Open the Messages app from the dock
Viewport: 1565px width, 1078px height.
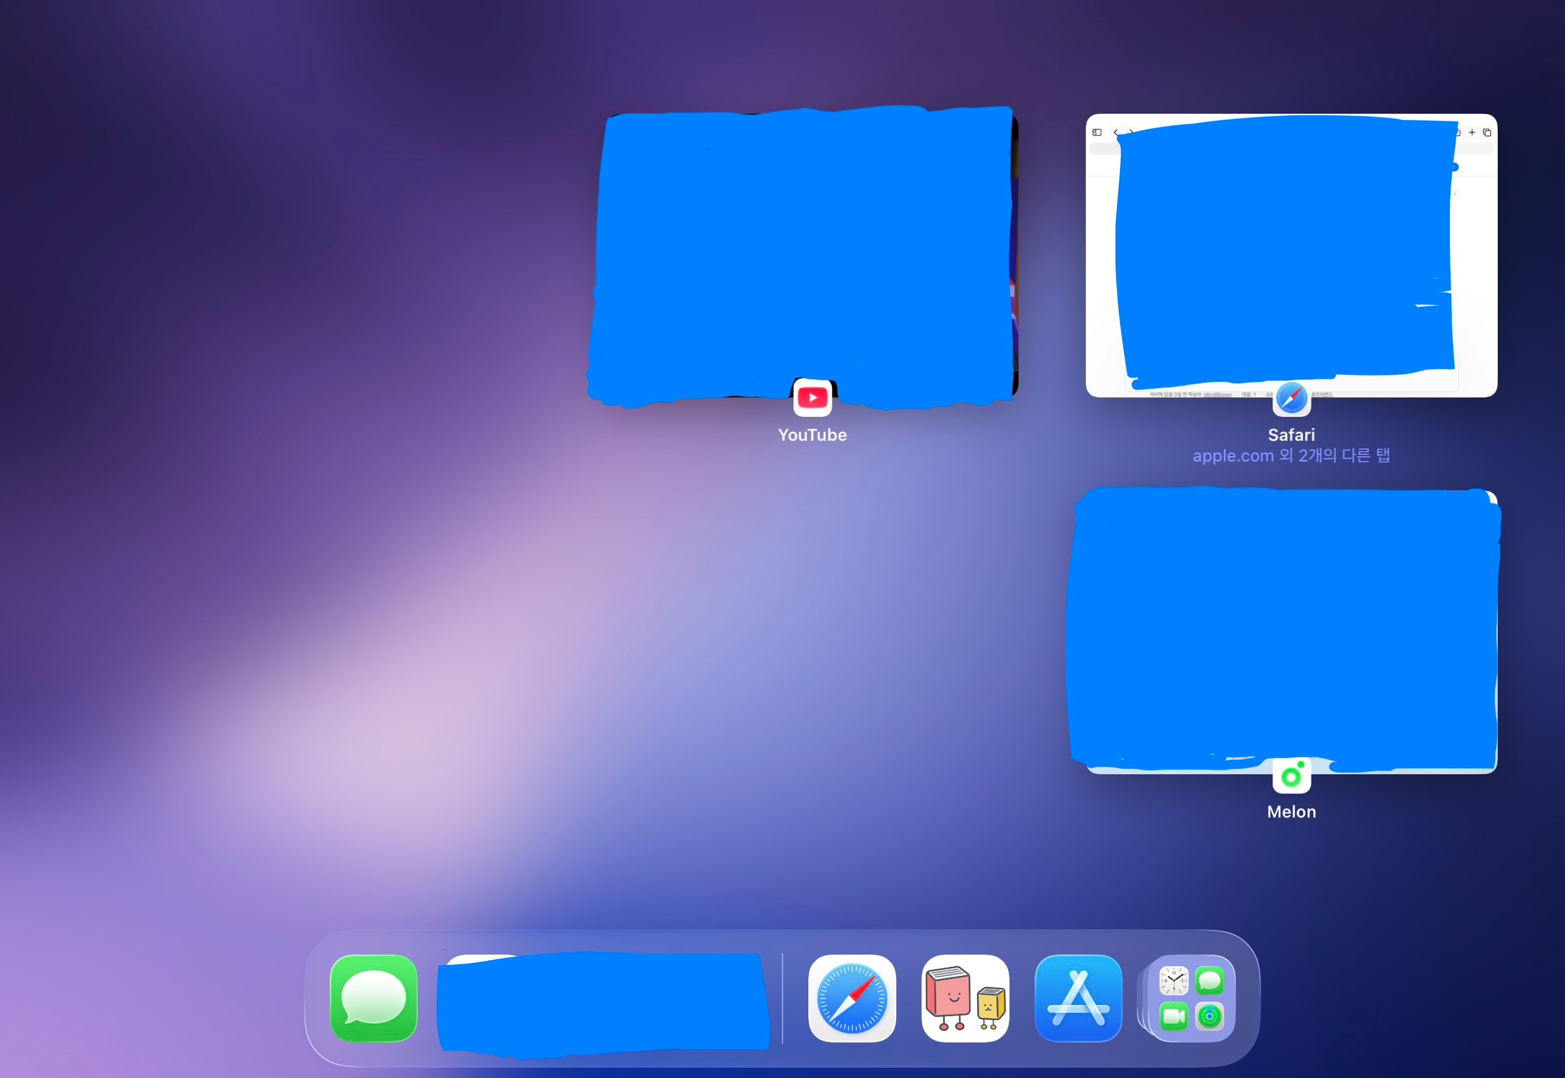(x=374, y=998)
